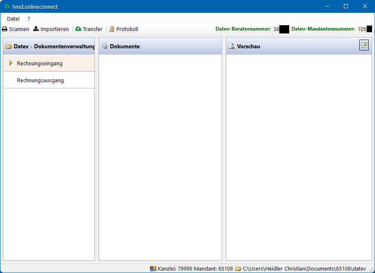Select the Rechnungsausgang entry

click(41, 80)
